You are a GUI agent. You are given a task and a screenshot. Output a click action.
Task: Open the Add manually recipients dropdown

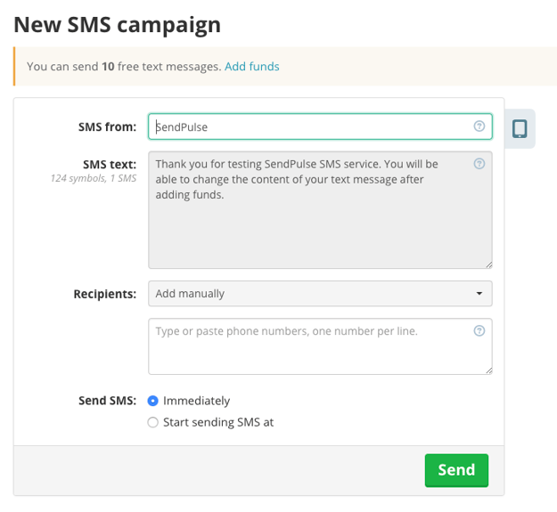tap(320, 293)
